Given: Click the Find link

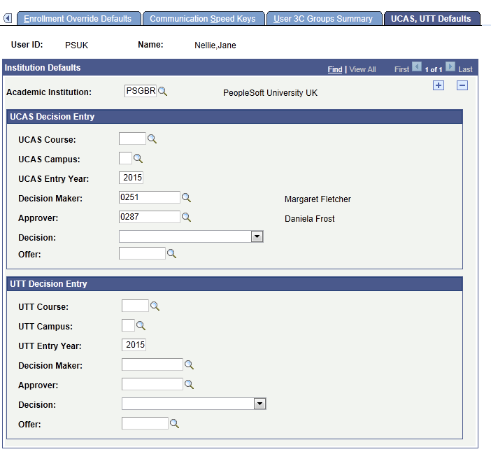Looking at the screenshot, I should pos(335,69).
